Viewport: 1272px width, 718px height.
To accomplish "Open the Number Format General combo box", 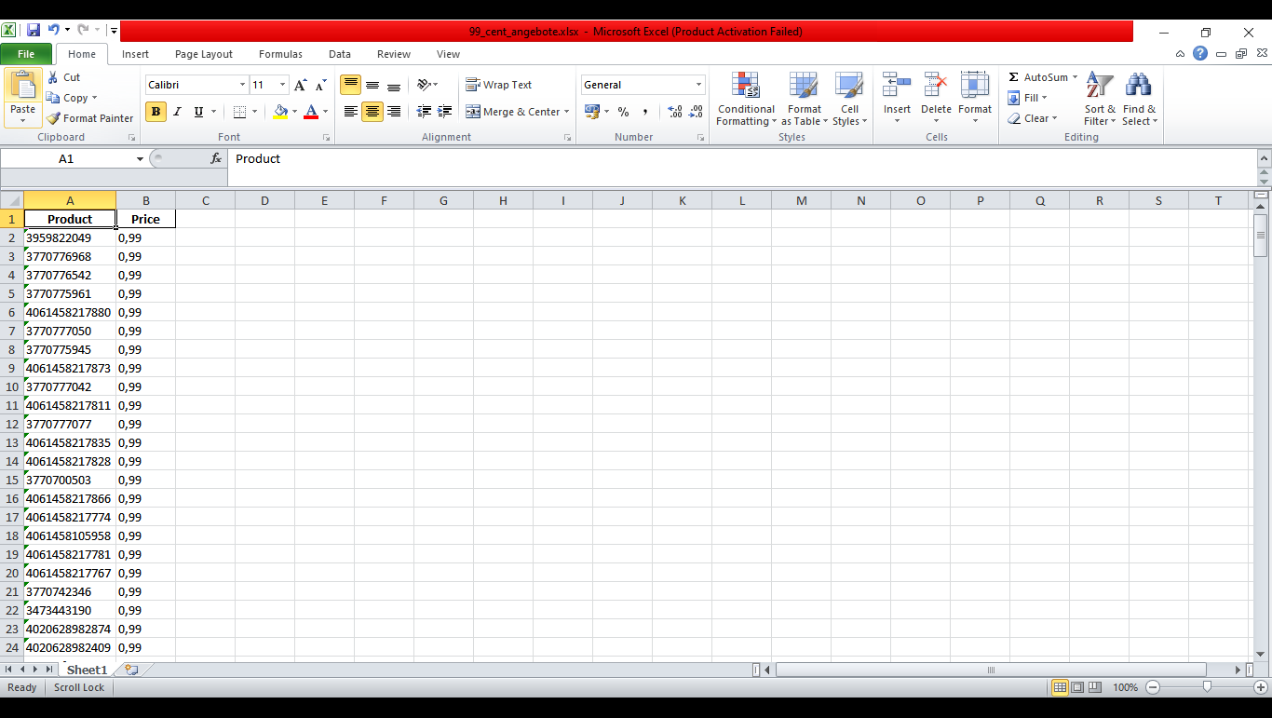I will [643, 85].
